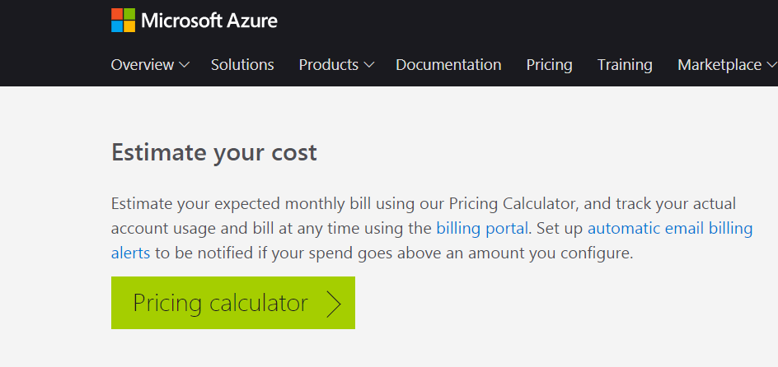The width and height of the screenshot is (778, 367).
Task: Expand the Overview chevron arrow
Action: [184, 65]
